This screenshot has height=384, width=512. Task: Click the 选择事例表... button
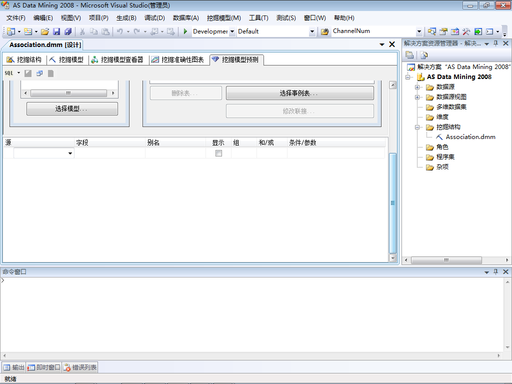300,93
